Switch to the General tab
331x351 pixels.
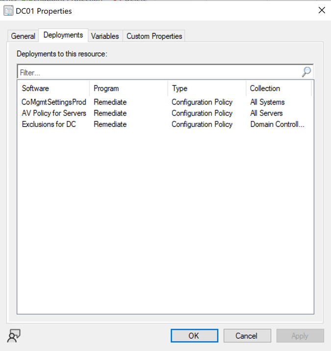pos(23,36)
